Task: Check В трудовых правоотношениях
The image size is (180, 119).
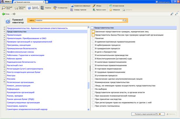Action: 93,72
